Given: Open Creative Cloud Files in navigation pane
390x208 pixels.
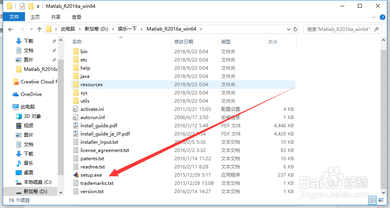Looking at the screenshot, I should point(35,82).
